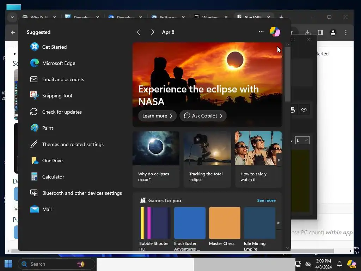Screen dimensions: 361x271
Task: Open Idle Mining Empire game tile
Action: tap(259, 229)
